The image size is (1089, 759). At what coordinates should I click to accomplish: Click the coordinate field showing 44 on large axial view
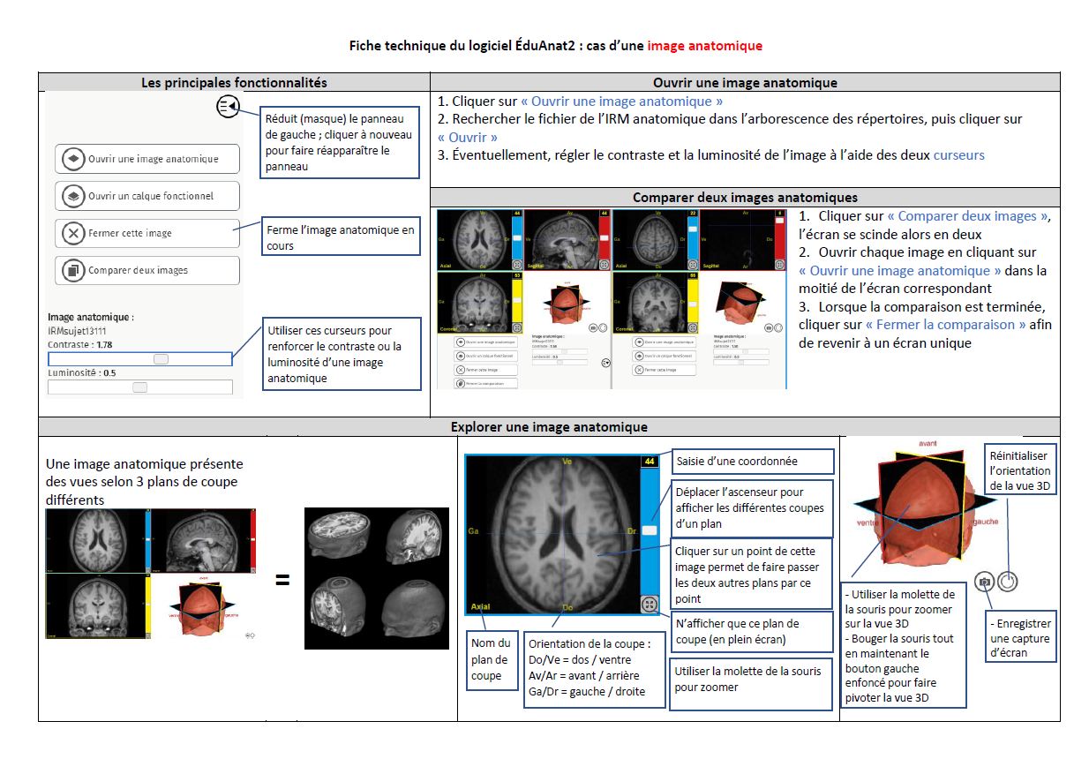tap(650, 462)
